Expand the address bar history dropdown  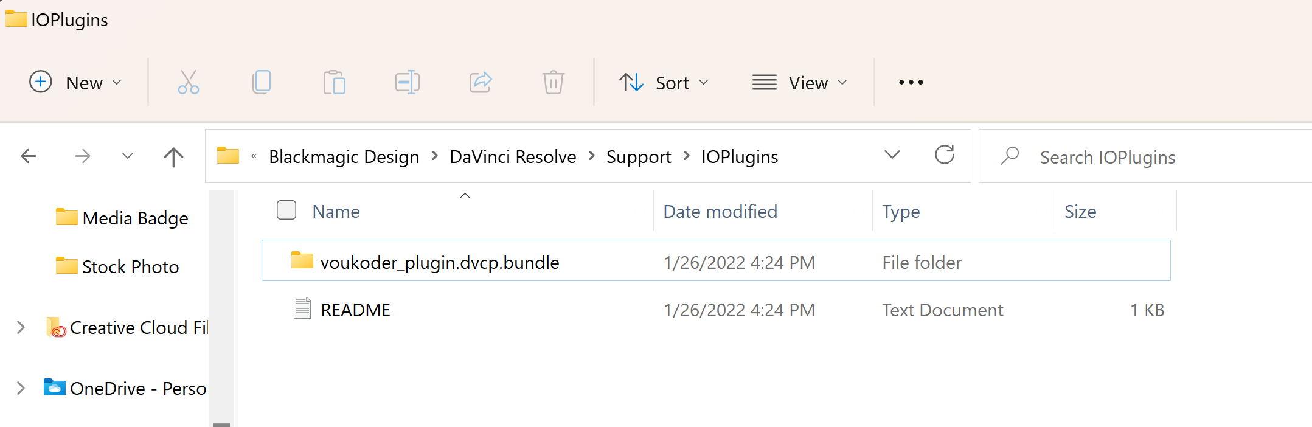[x=892, y=155]
